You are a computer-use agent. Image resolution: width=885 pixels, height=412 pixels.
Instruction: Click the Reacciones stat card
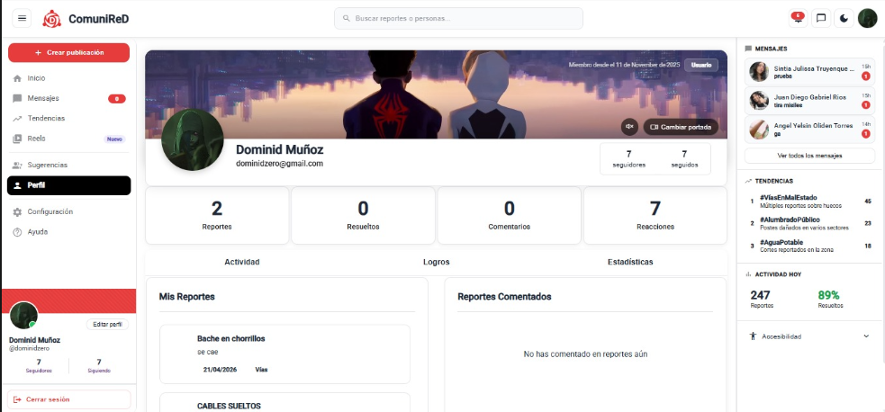pyautogui.click(x=655, y=216)
